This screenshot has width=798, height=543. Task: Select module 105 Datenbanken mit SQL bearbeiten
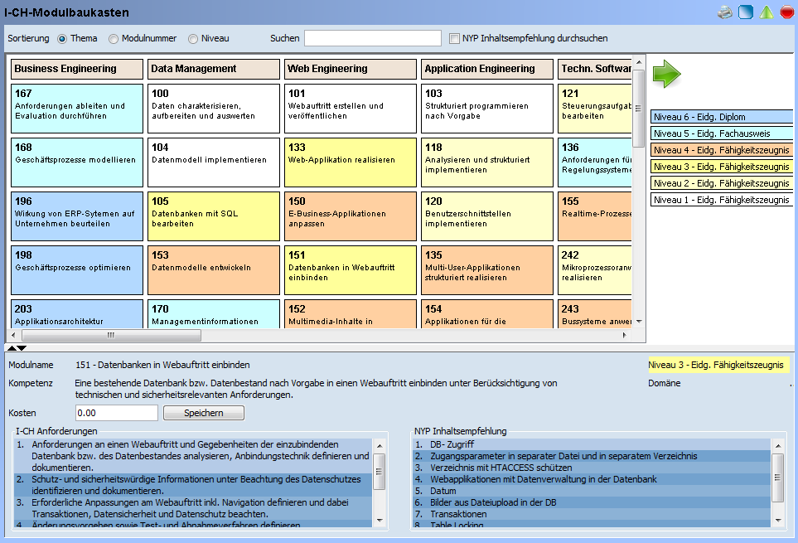pyautogui.click(x=214, y=216)
